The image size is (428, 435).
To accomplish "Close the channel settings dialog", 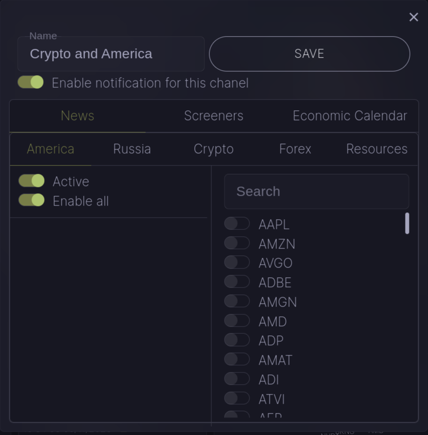I will [413, 17].
